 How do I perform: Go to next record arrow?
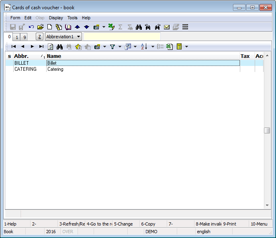[x=32, y=47]
